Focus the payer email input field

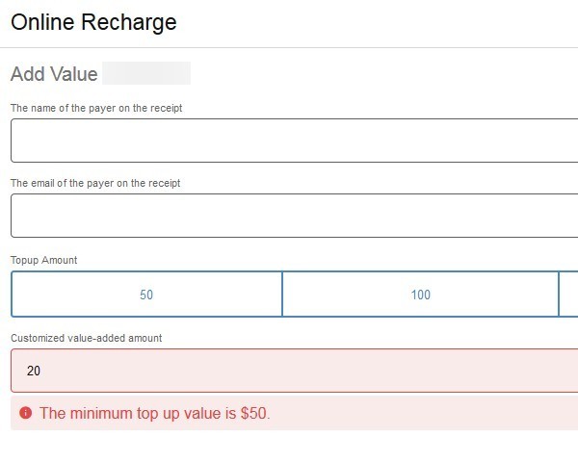(294, 216)
